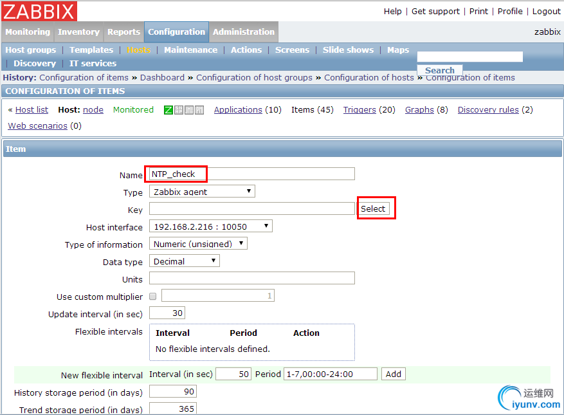Click the Period field showing 1-7,00:00-24:00

pyautogui.click(x=330, y=374)
